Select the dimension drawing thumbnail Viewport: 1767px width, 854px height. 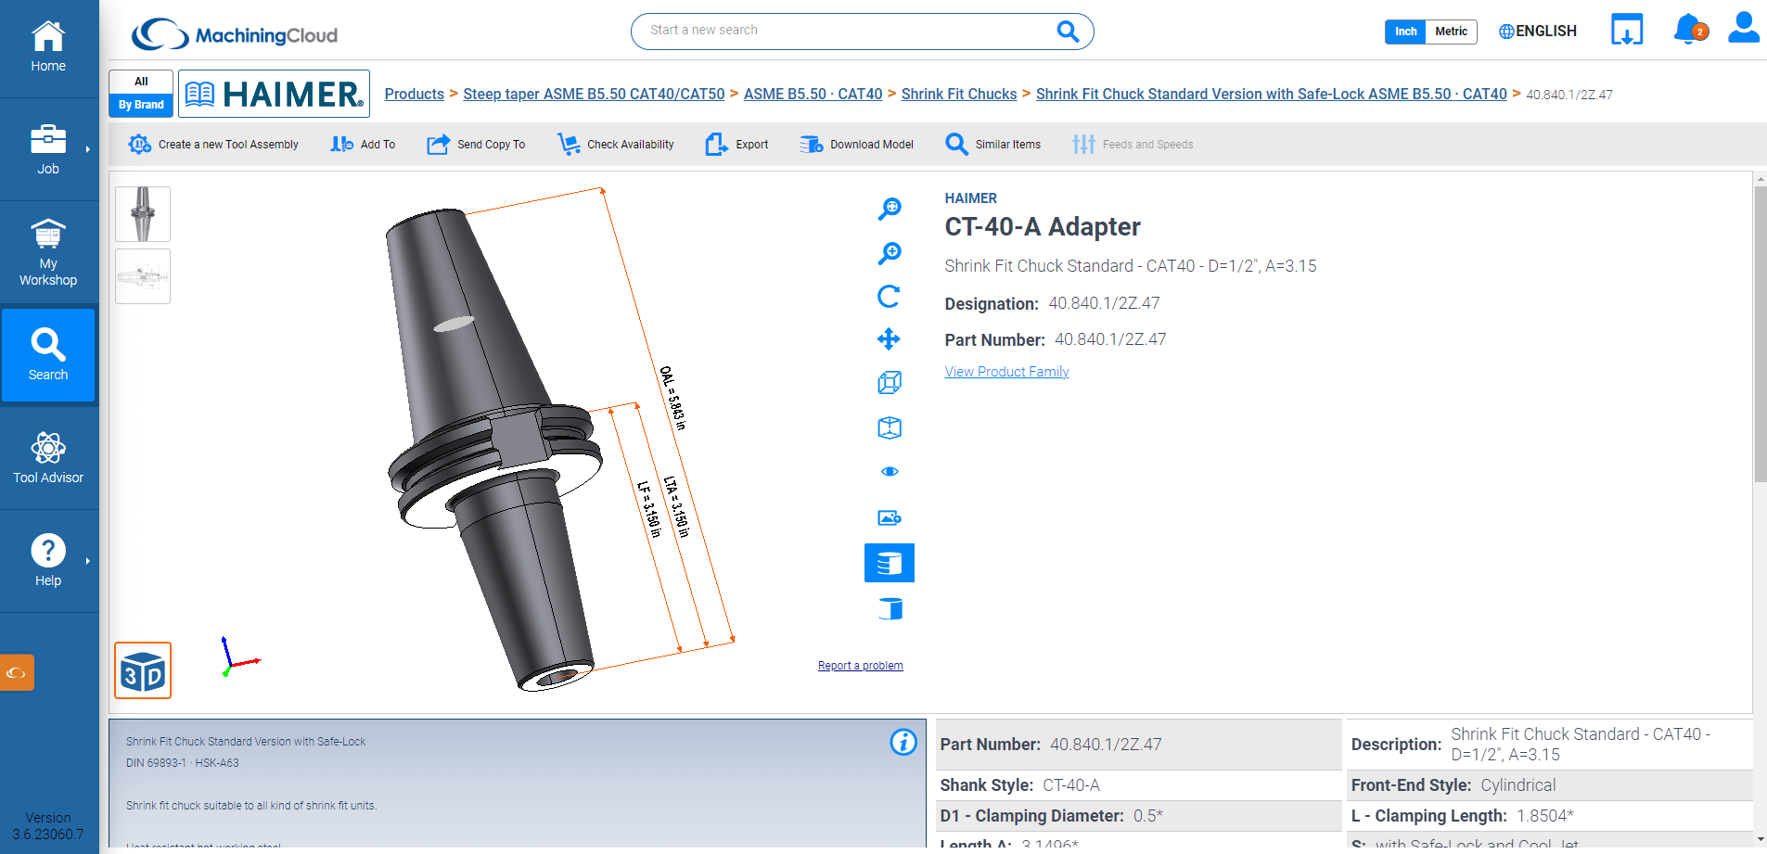pos(143,276)
